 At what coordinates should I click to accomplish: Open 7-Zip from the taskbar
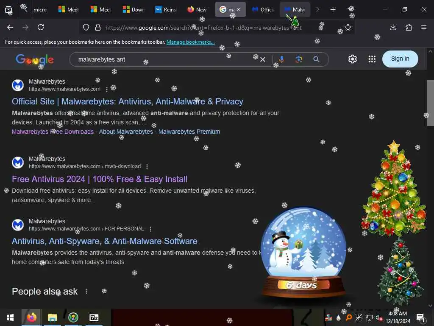click(94, 318)
